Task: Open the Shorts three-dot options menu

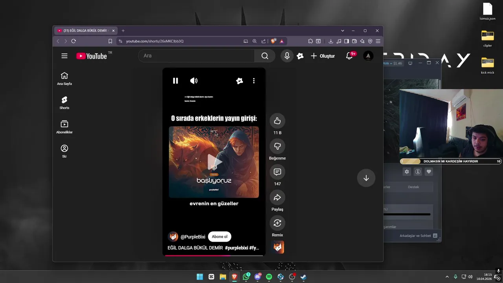Action: click(x=254, y=81)
